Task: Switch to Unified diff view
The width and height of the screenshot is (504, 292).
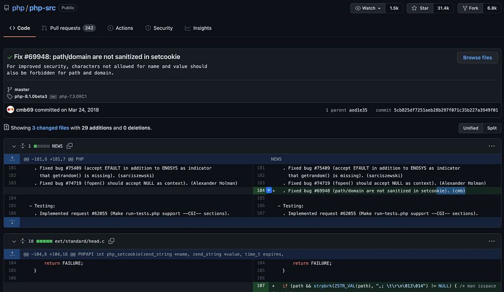Action: [x=470, y=128]
